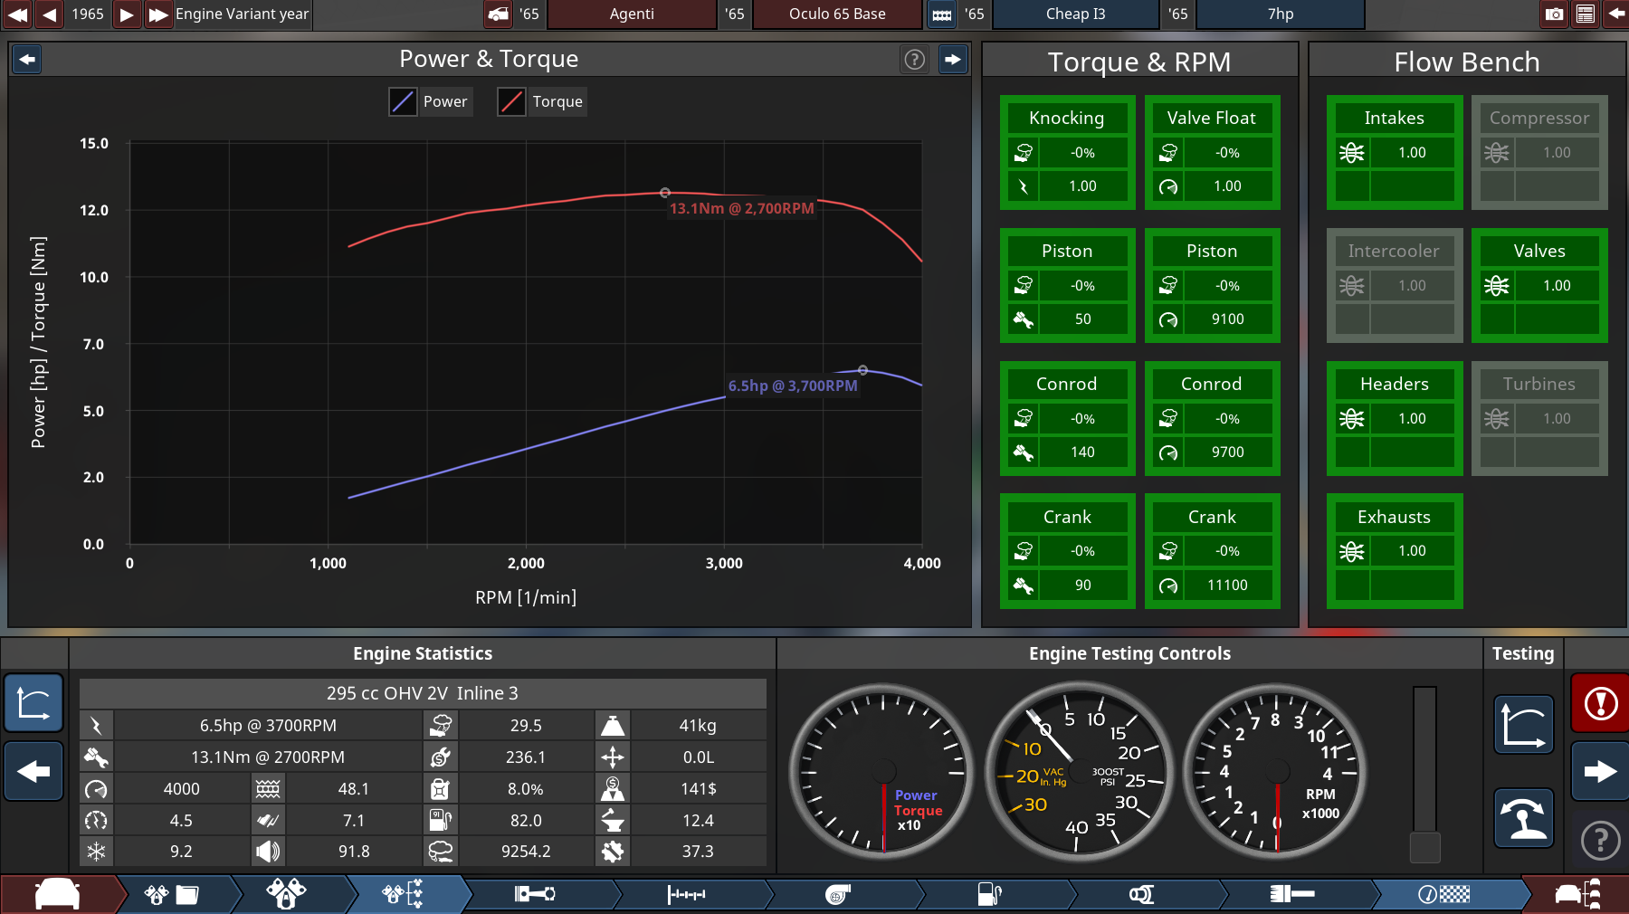
Task: Click the Piston RPM limit value 9100
Action: [1228, 319]
